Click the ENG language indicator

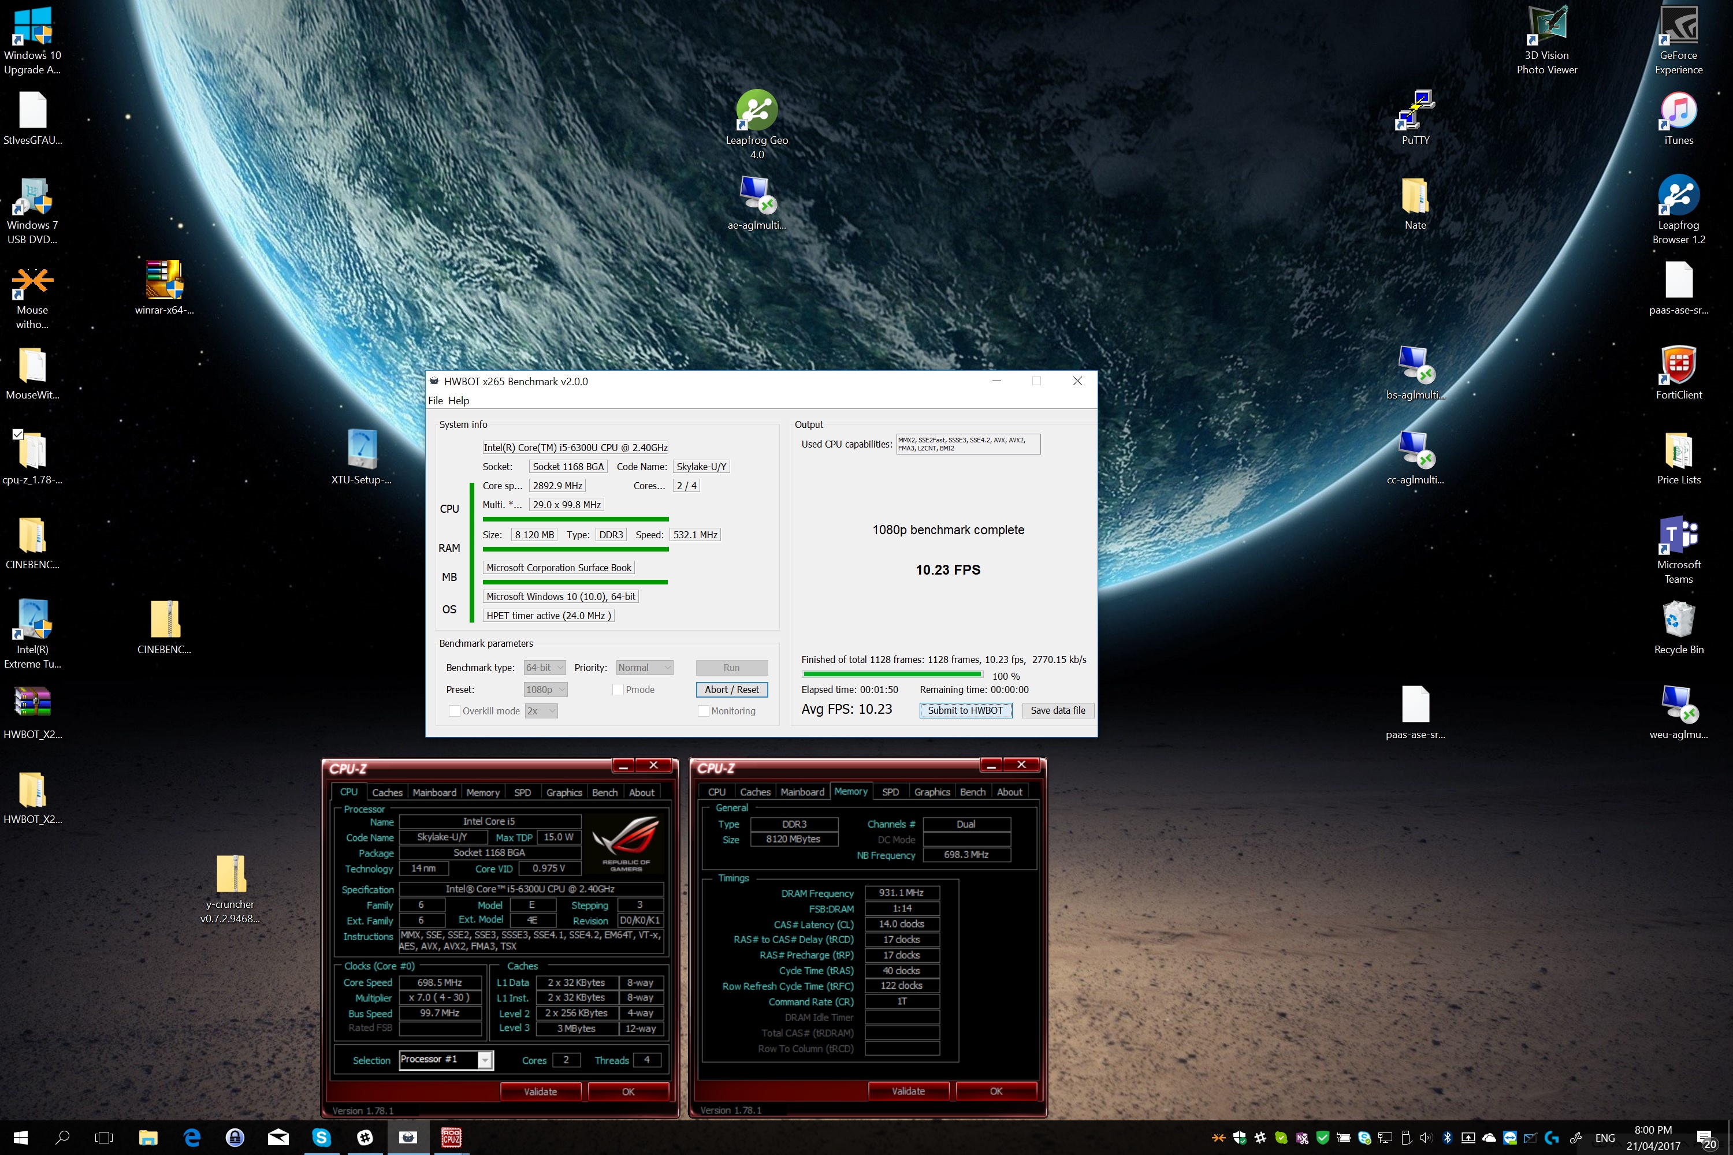click(1605, 1138)
